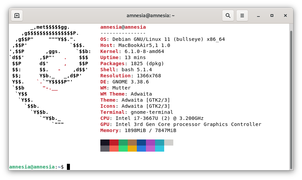Click the light gray color block
The width and height of the screenshot is (302, 180).
(169, 143)
